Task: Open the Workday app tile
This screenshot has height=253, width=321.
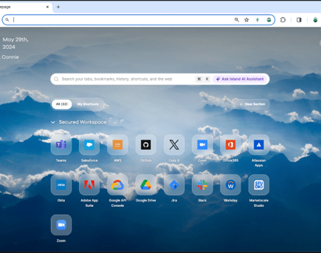Action: 231,185
